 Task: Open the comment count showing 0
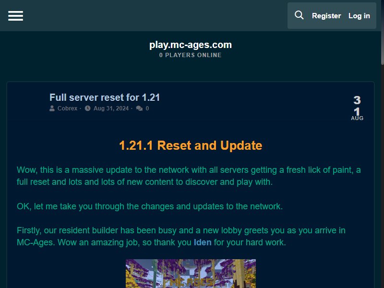click(147, 108)
